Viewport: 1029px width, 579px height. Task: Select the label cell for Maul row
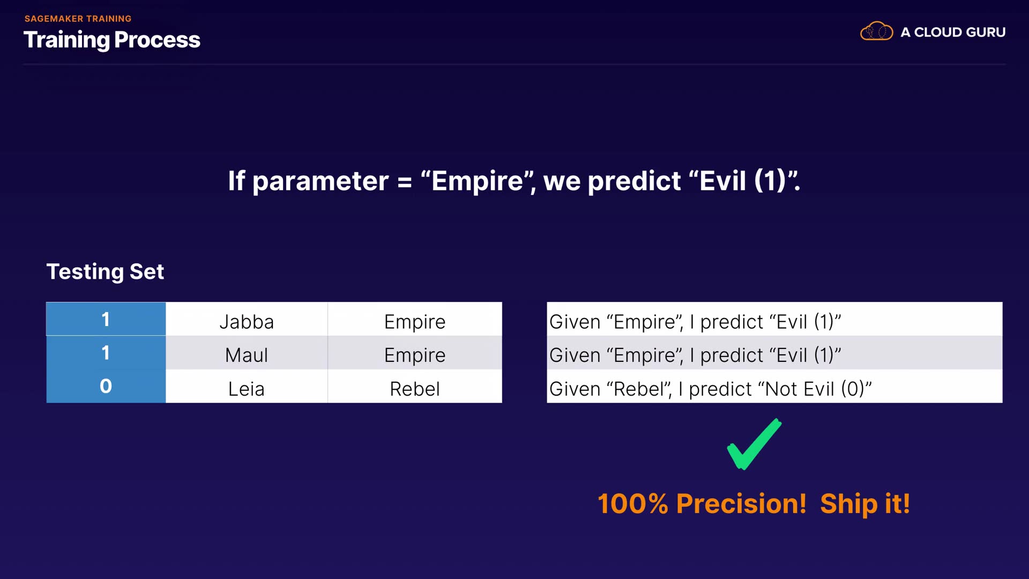[x=106, y=353]
